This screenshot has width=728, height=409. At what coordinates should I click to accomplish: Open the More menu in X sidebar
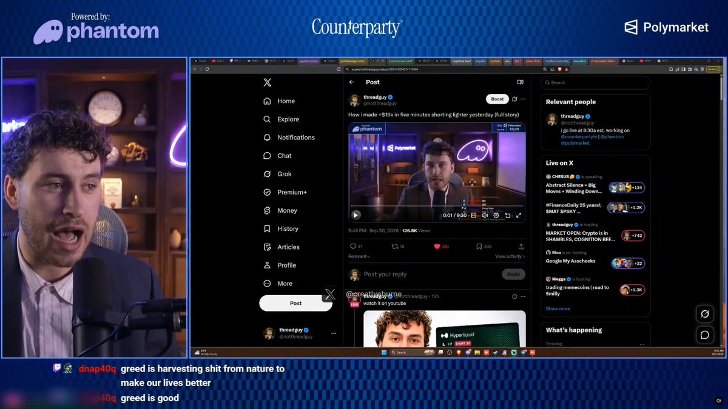pyautogui.click(x=278, y=283)
